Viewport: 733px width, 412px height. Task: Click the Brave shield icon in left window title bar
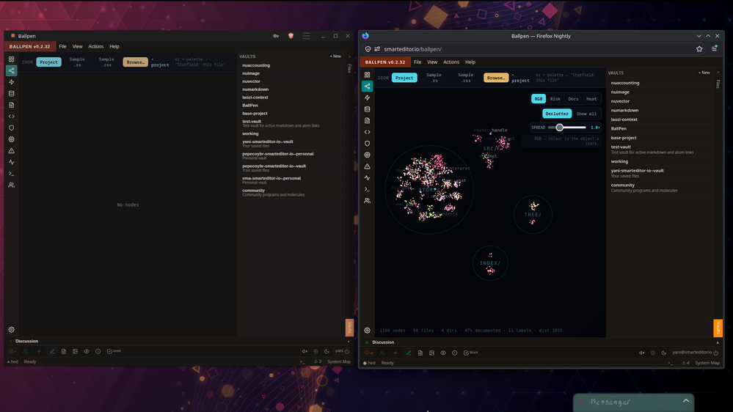click(x=291, y=36)
